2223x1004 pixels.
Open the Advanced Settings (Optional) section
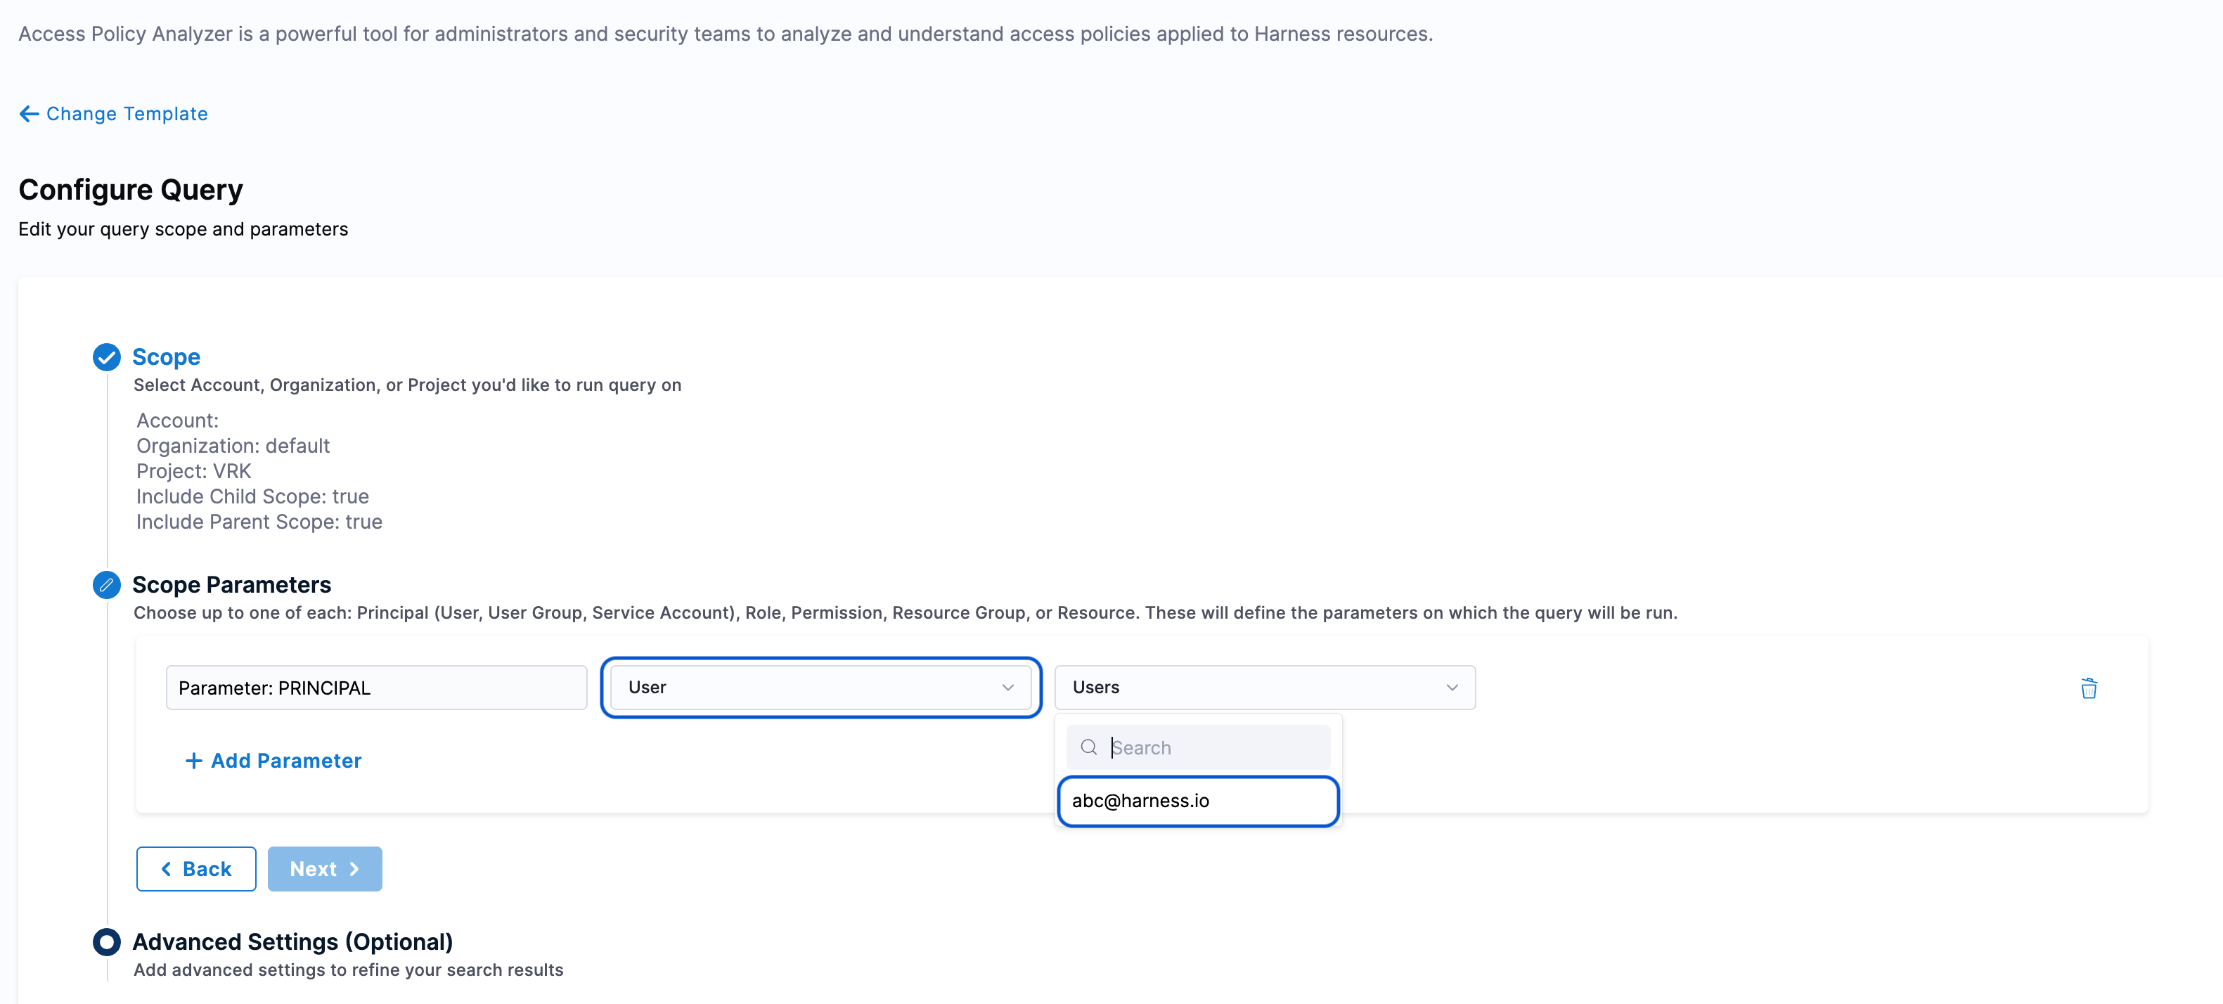292,942
